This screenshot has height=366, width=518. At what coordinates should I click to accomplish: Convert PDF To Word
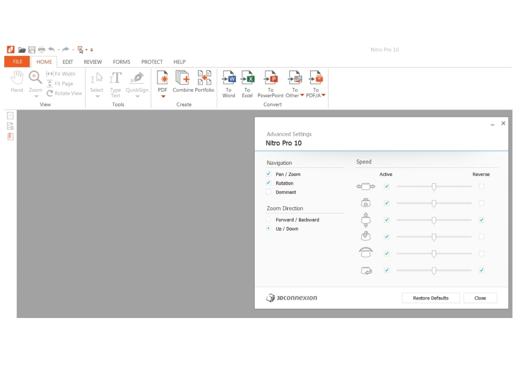coord(229,84)
